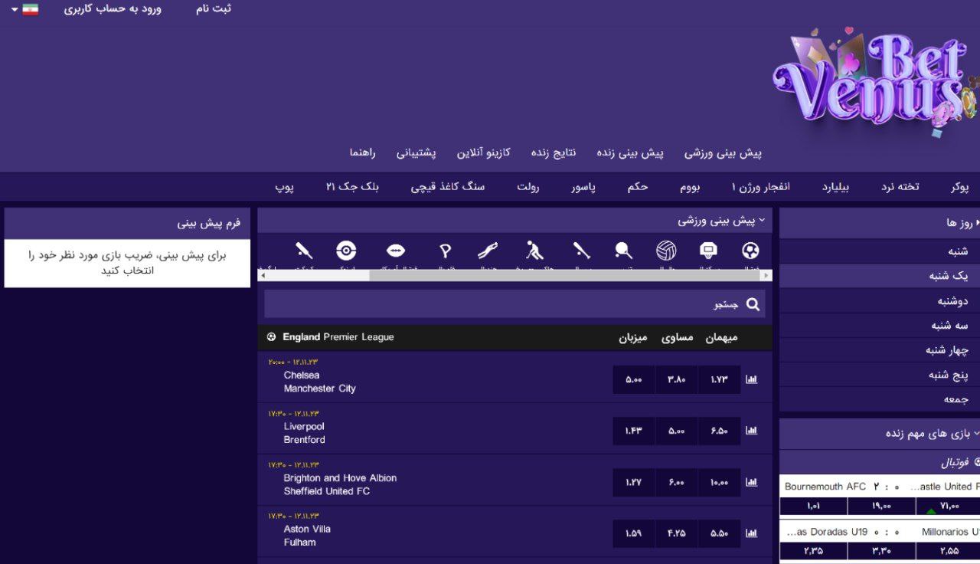Select the 1.43 odds for Liverpool

[x=632, y=430]
